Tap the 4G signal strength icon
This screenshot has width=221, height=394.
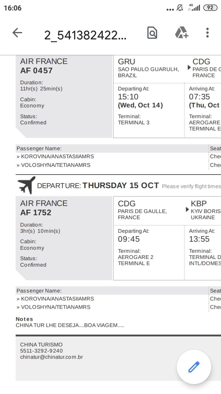pos(194,8)
